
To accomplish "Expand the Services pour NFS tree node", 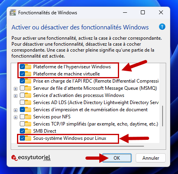I will pyautogui.click(x=15, y=117).
